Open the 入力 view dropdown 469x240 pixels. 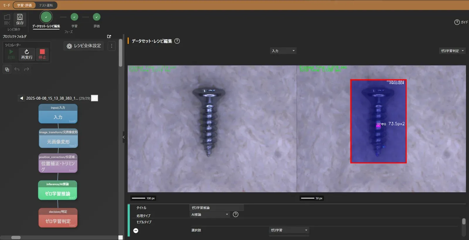point(283,51)
